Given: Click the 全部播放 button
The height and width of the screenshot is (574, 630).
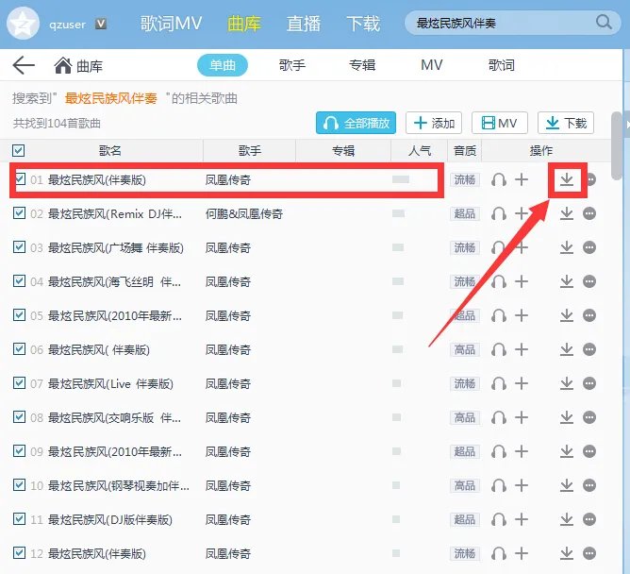Looking at the screenshot, I should pyautogui.click(x=356, y=123).
